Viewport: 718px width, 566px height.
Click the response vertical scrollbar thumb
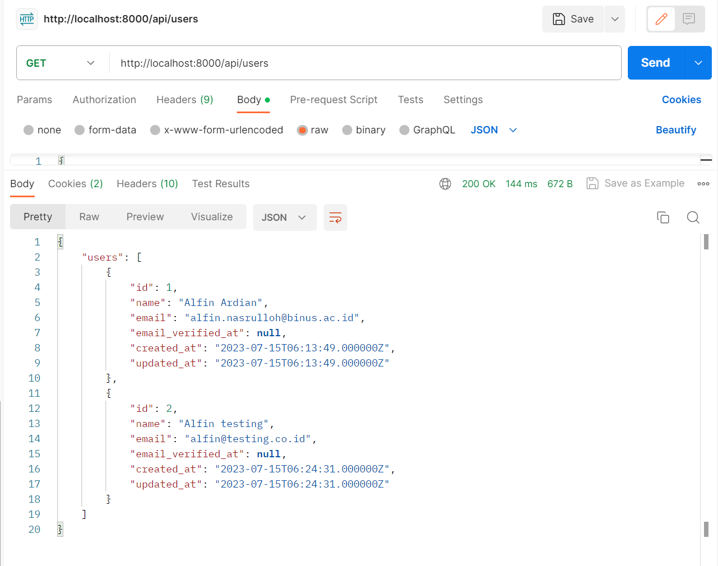click(x=706, y=242)
